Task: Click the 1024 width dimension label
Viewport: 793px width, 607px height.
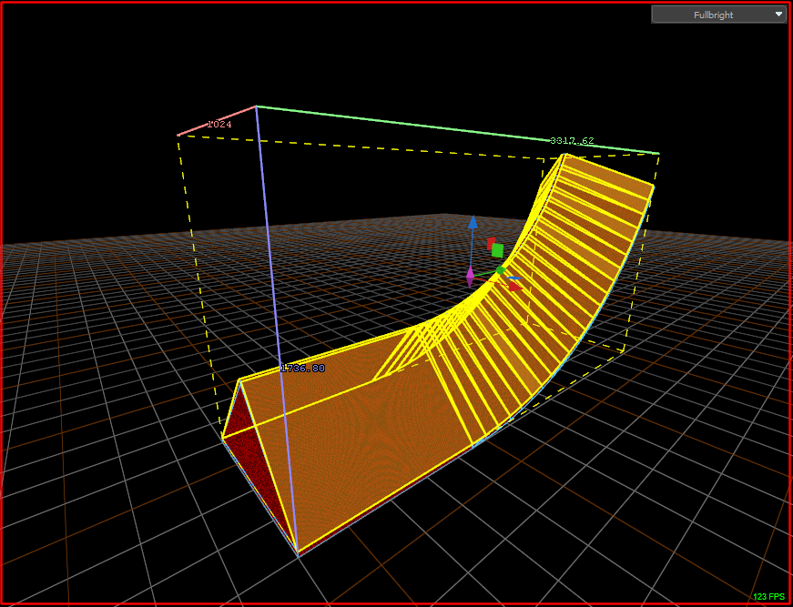Action: 219,124
